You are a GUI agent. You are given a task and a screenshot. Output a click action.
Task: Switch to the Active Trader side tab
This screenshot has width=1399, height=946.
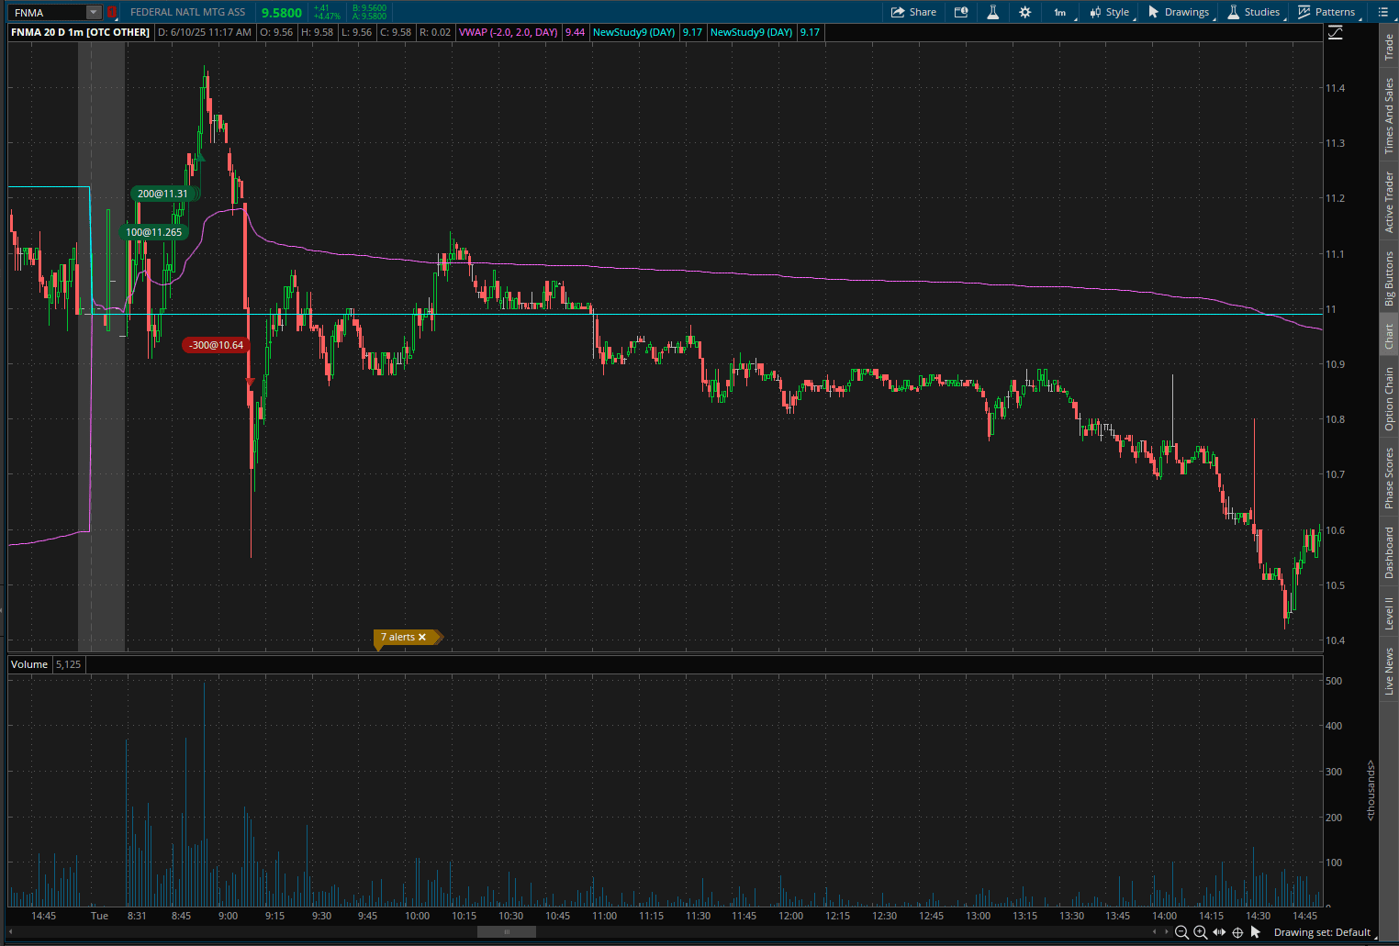click(x=1389, y=202)
